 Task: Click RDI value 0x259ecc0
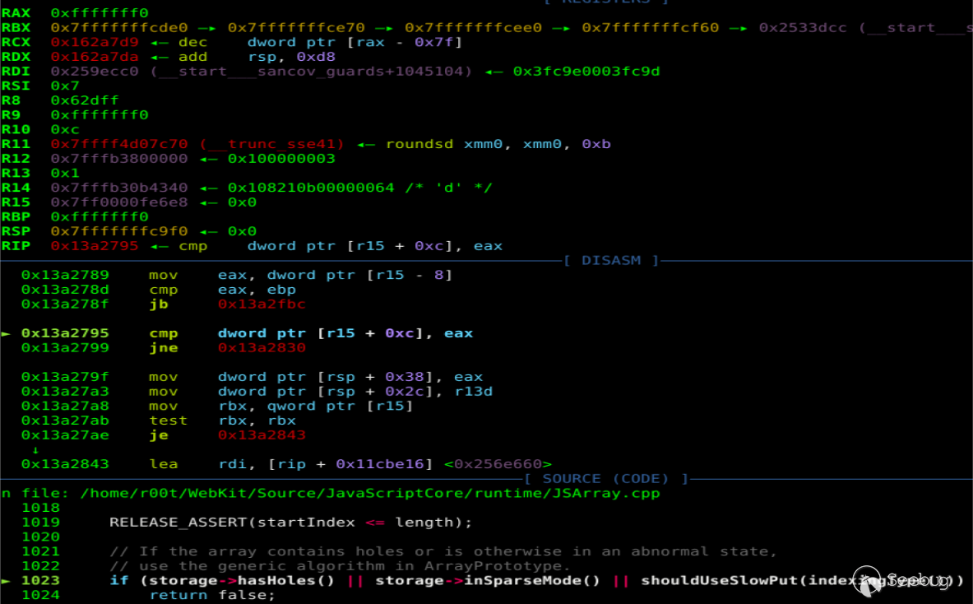pos(95,72)
